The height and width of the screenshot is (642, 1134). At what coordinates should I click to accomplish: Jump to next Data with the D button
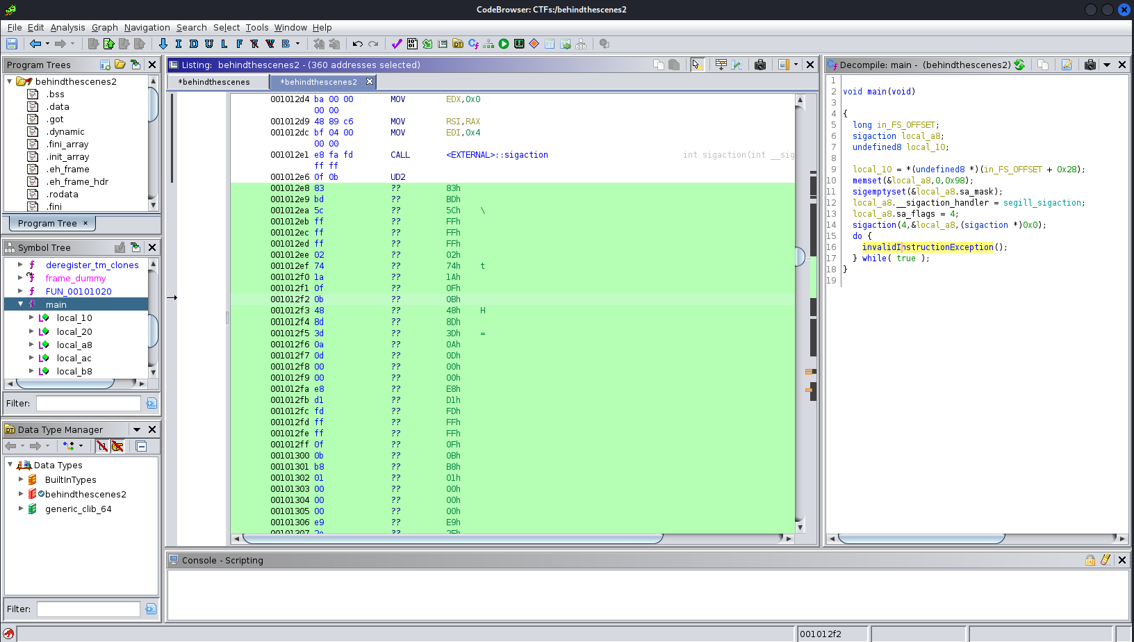[x=194, y=44]
